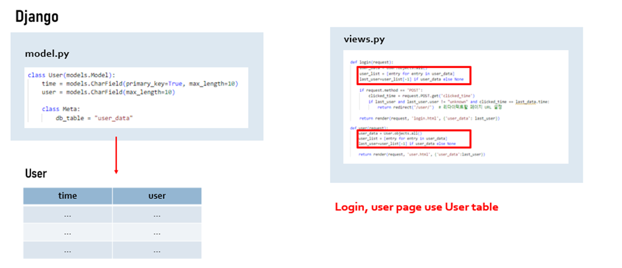Click the return render 'login.html' line
The height and width of the screenshot is (268, 622).
(x=429, y=118)
